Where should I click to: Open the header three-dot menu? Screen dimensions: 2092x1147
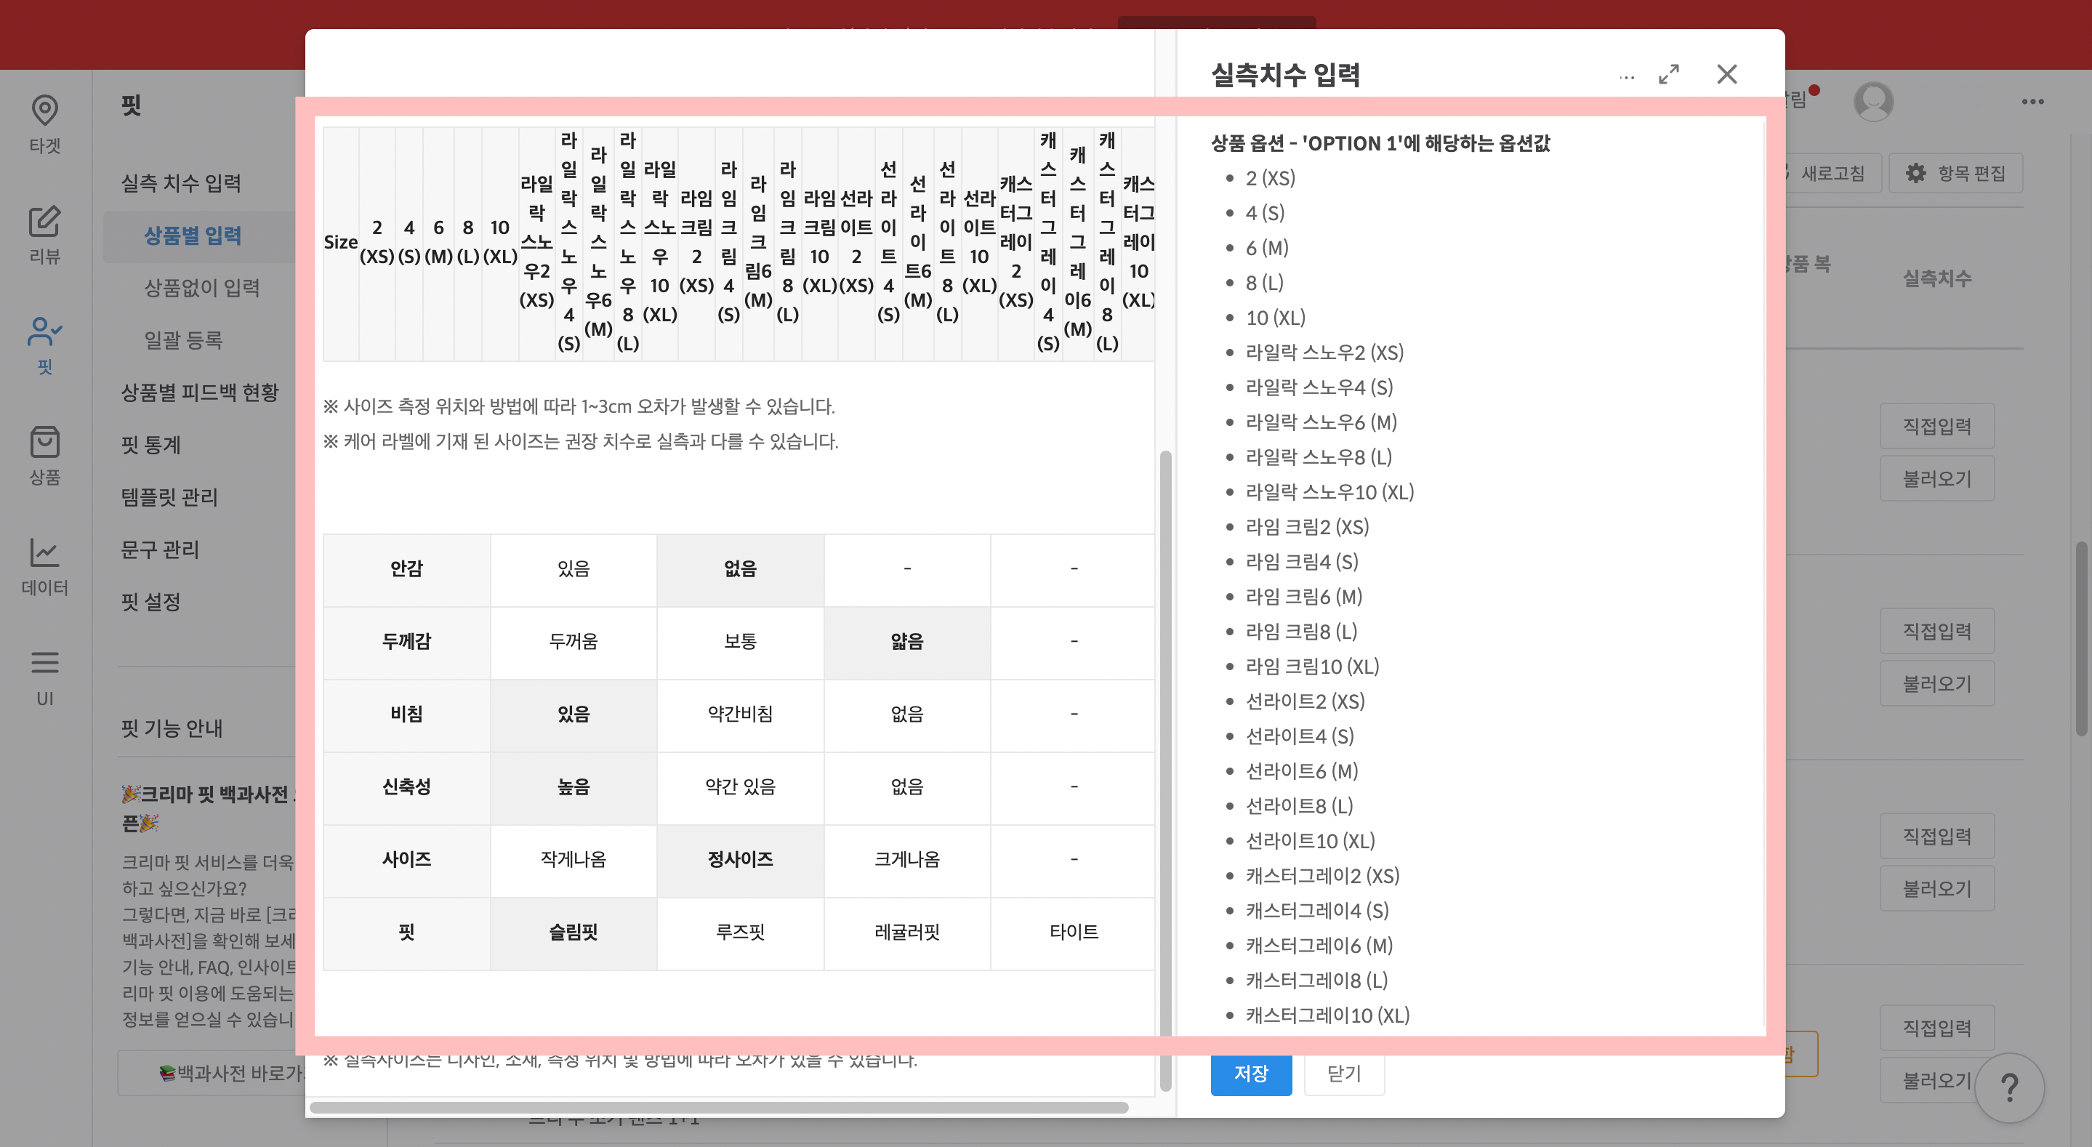coord(2035,101)
